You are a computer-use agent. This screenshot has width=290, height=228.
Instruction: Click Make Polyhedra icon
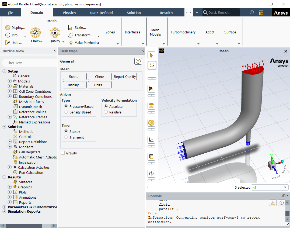tap(71, 43)
